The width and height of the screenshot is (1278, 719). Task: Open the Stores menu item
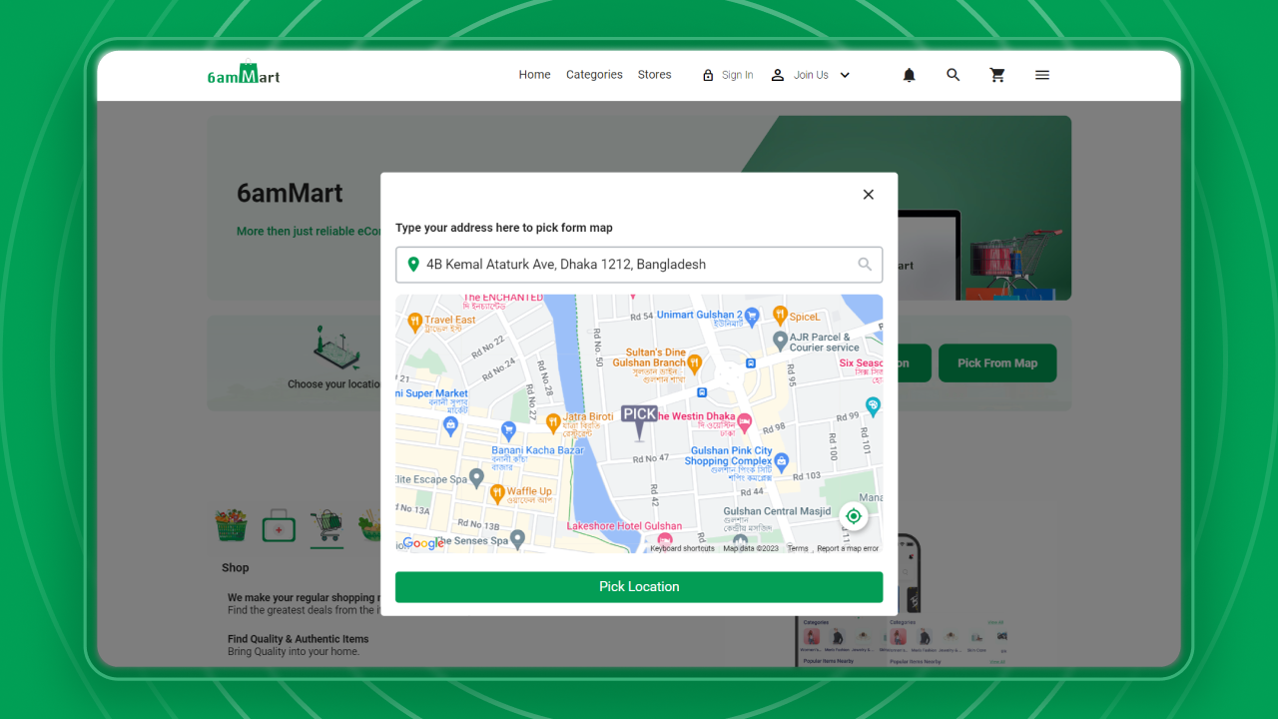point(655,75)
